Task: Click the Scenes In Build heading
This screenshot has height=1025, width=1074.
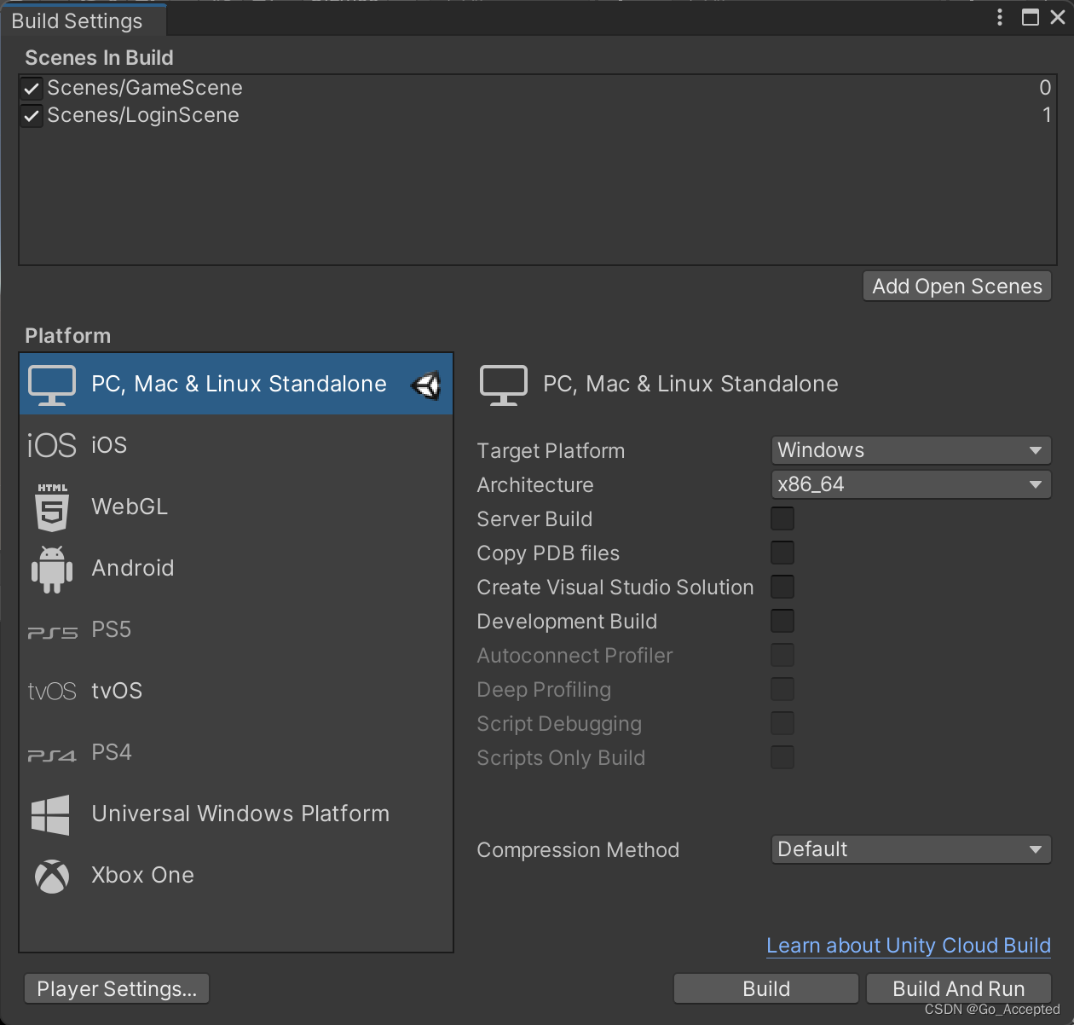Action: click(99, 58)
